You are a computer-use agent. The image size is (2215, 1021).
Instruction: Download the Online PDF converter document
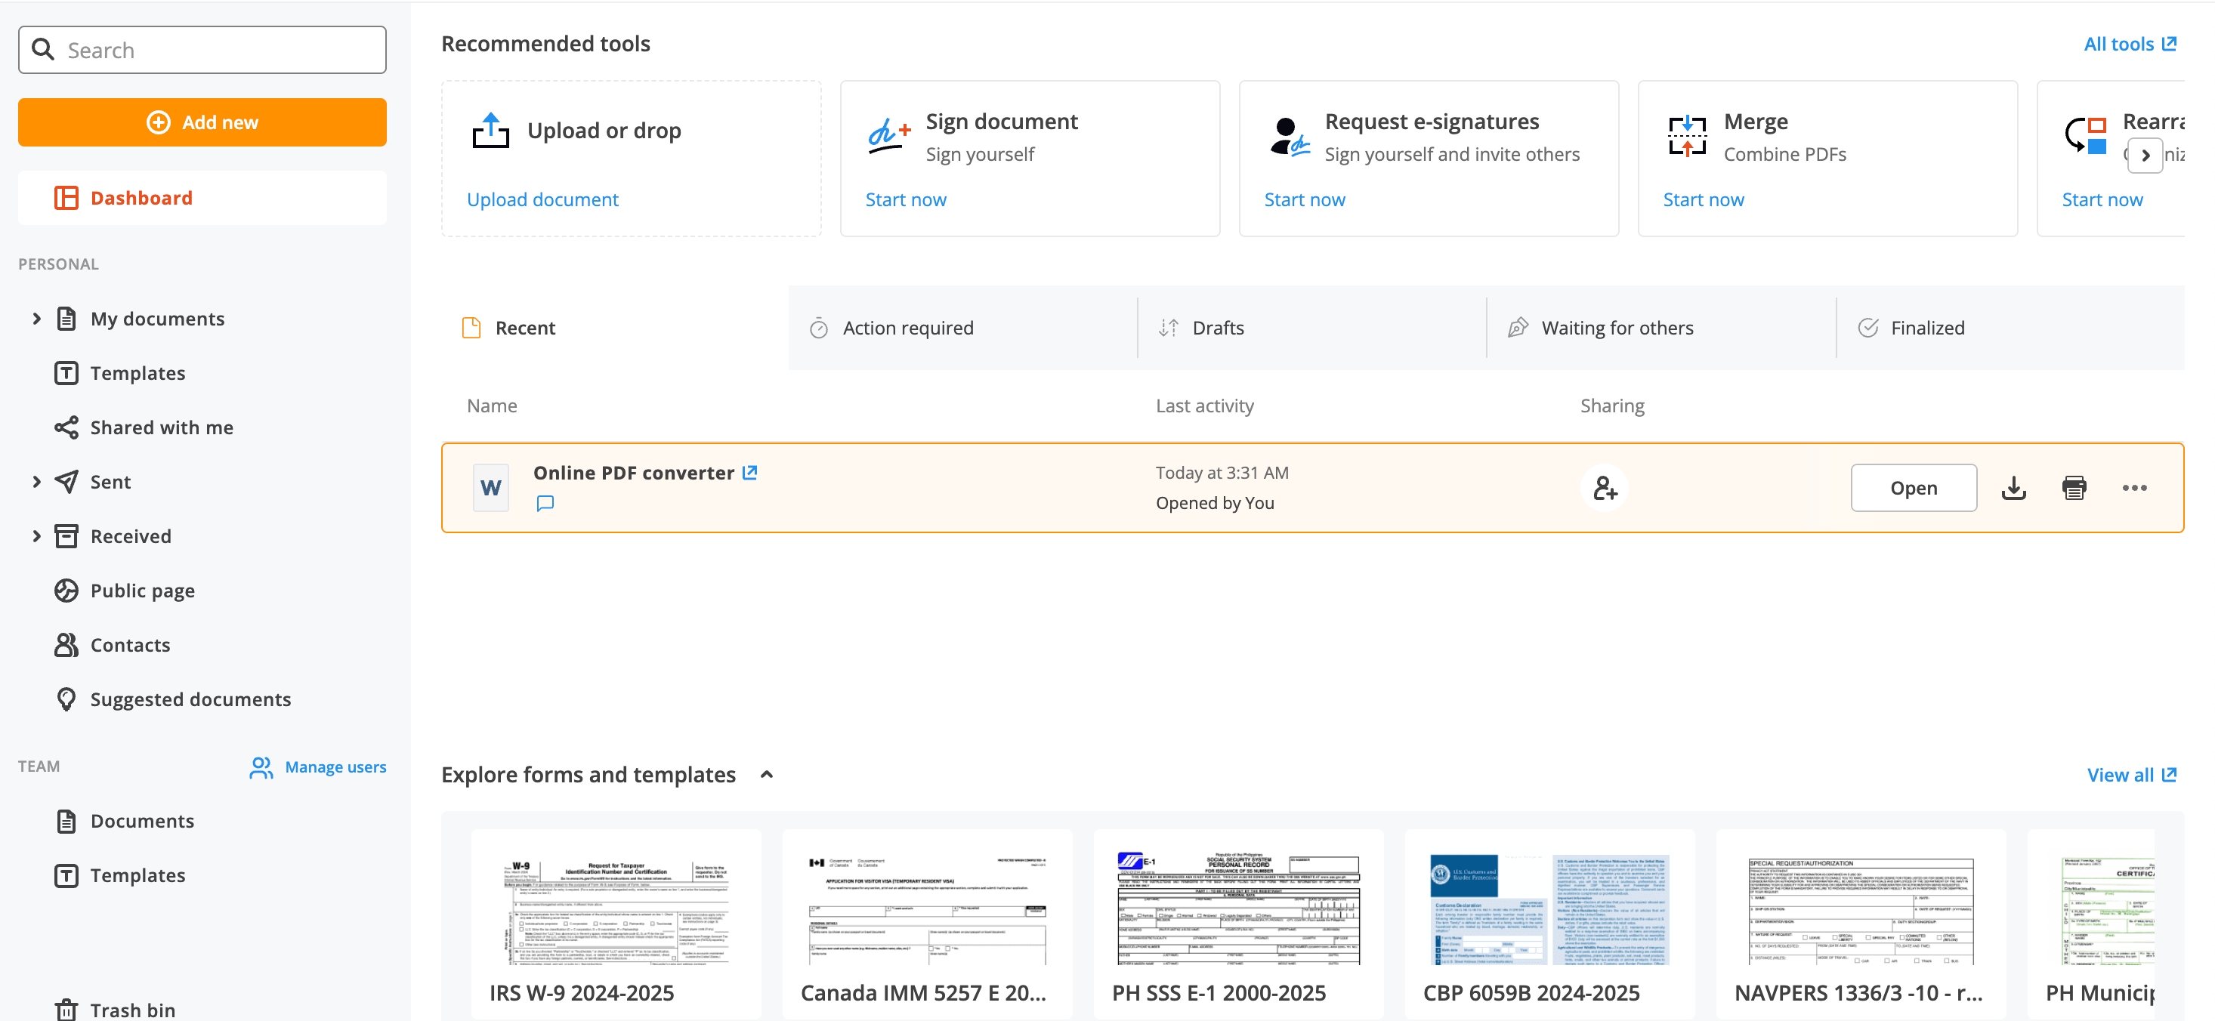pyautogui.click(x=2013, y=488)
